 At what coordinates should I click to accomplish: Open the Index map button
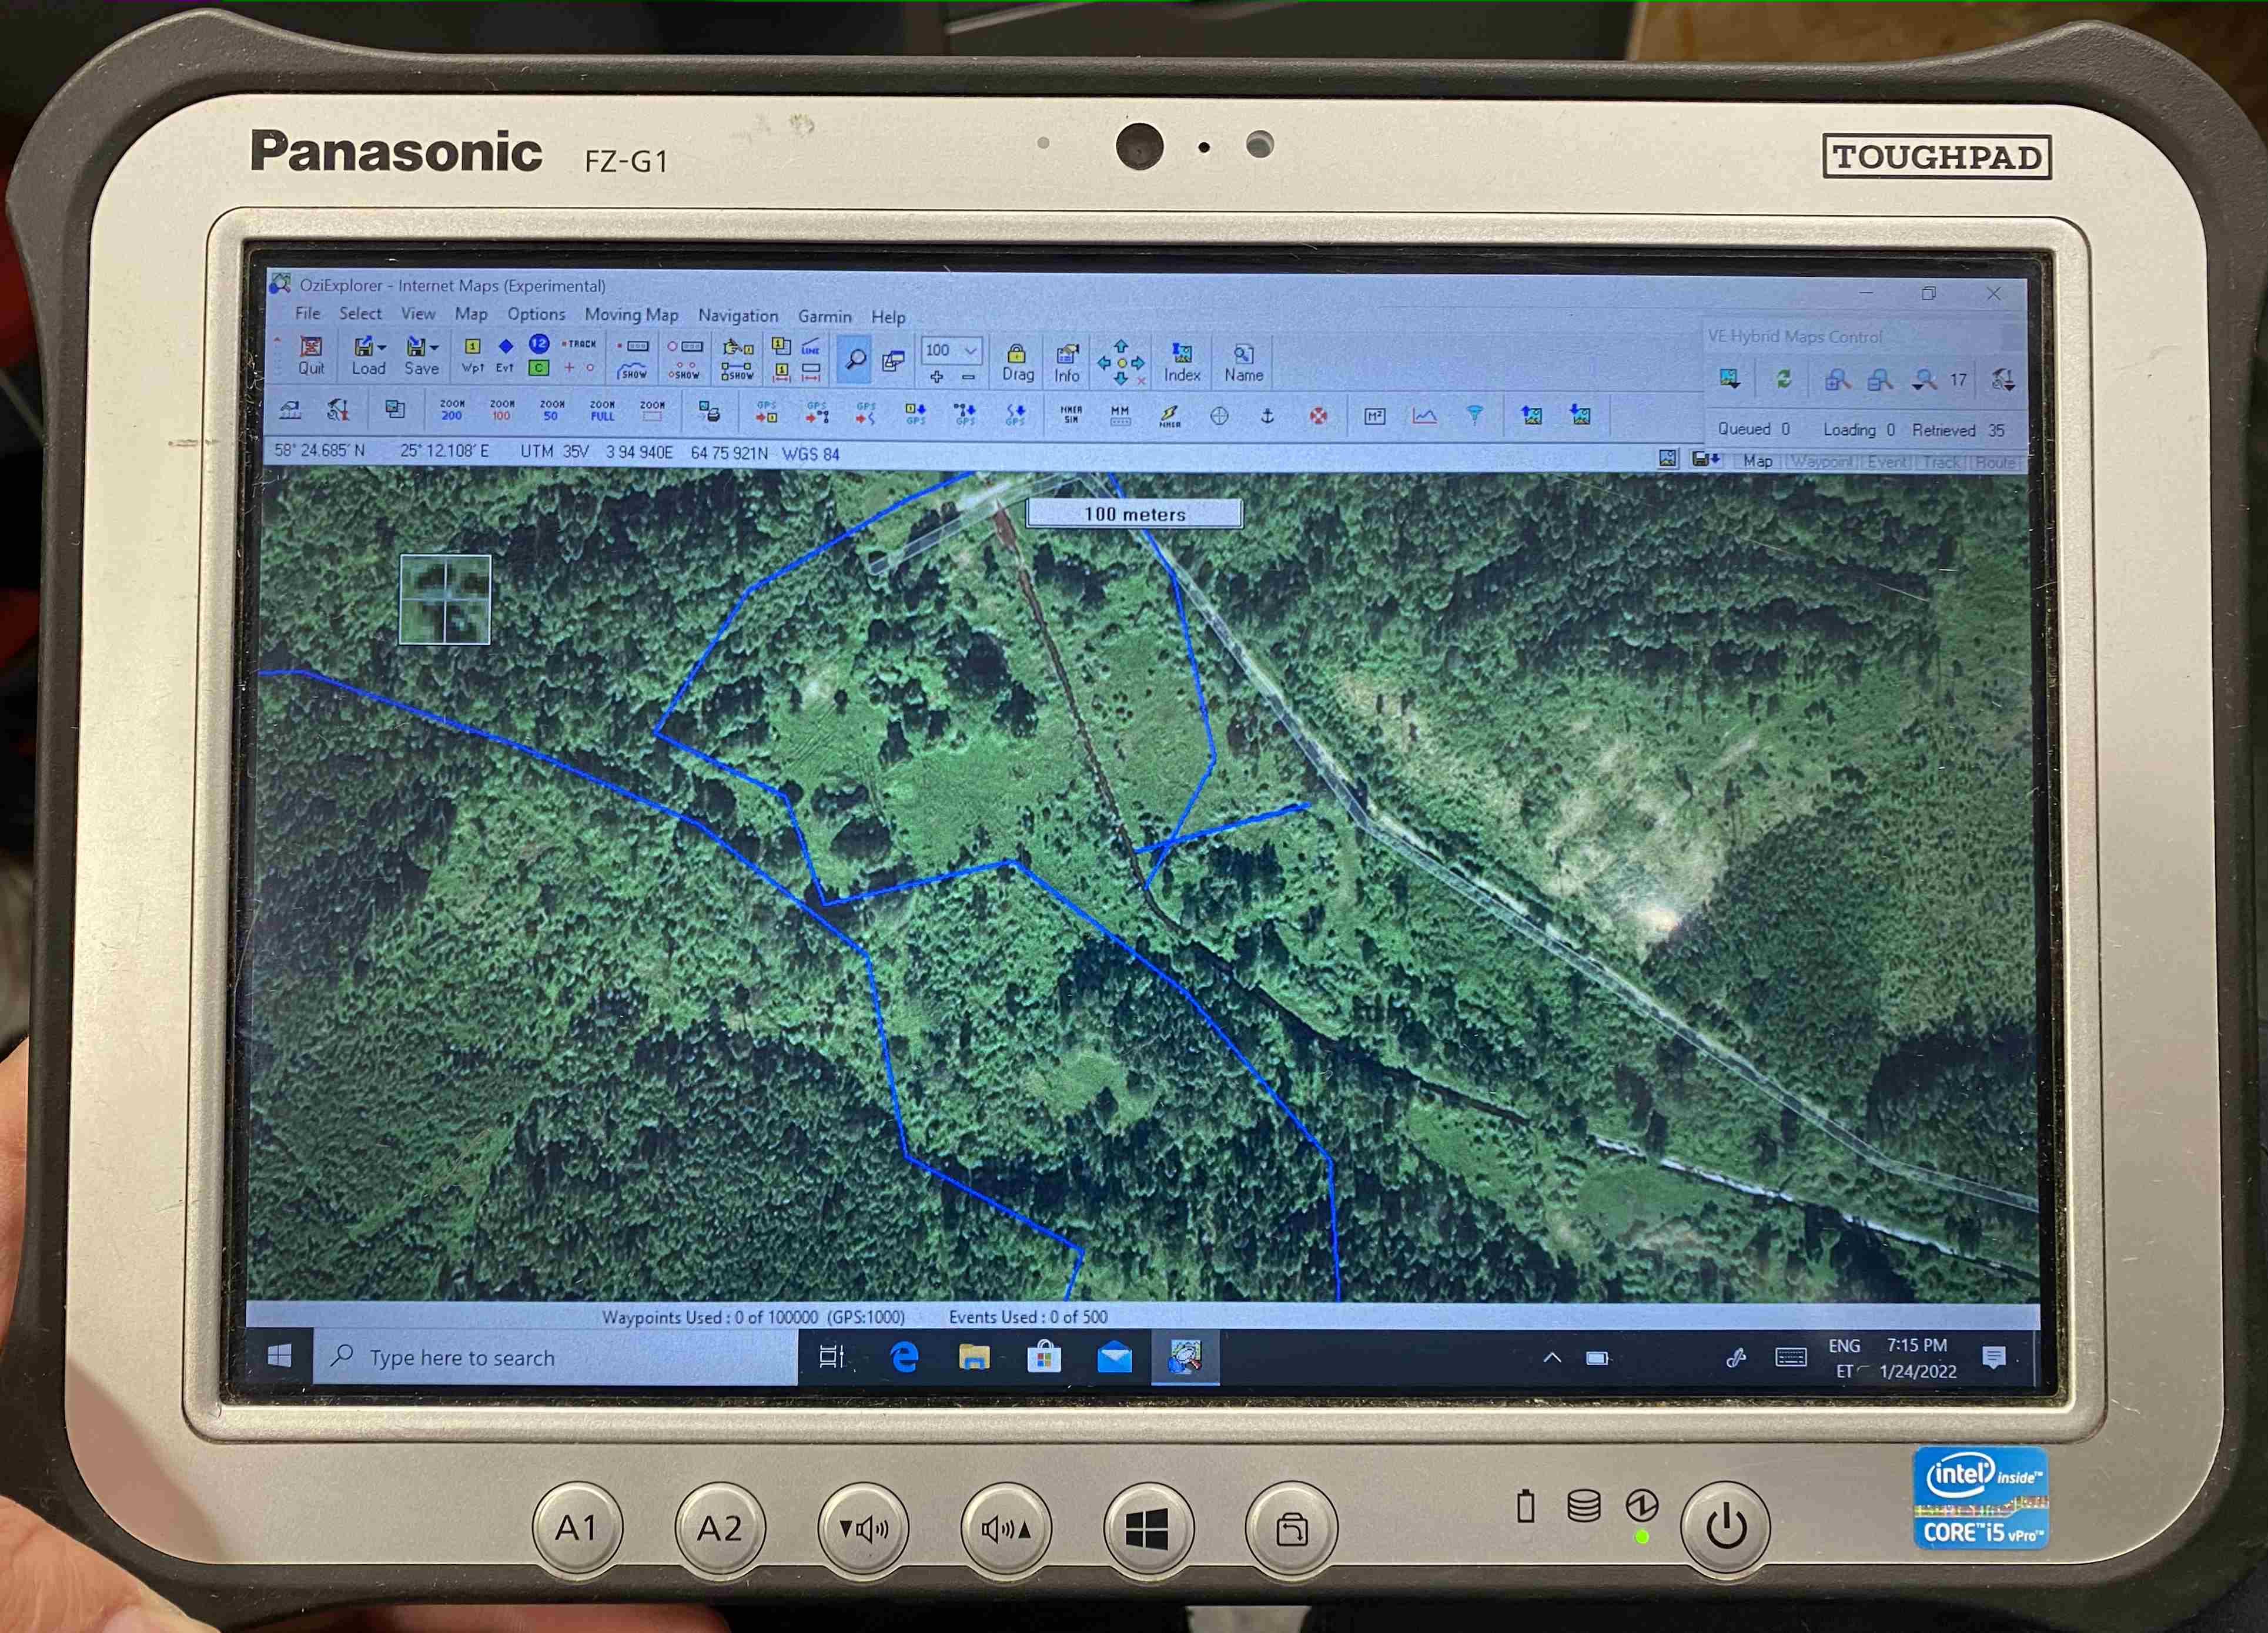coord(1182,364)
